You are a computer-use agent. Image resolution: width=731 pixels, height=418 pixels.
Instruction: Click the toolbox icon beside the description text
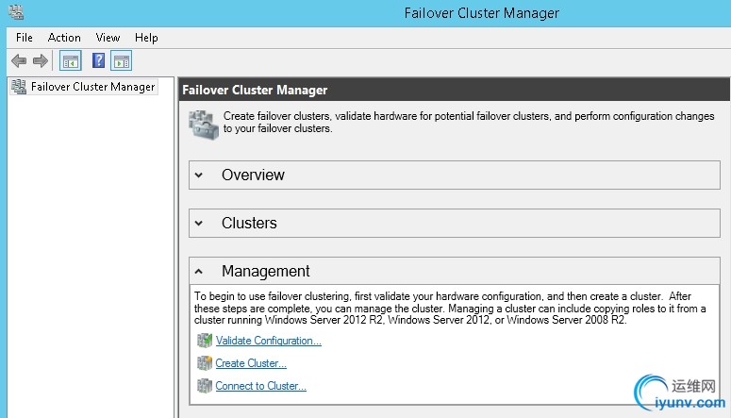click(x=203, y=125)
